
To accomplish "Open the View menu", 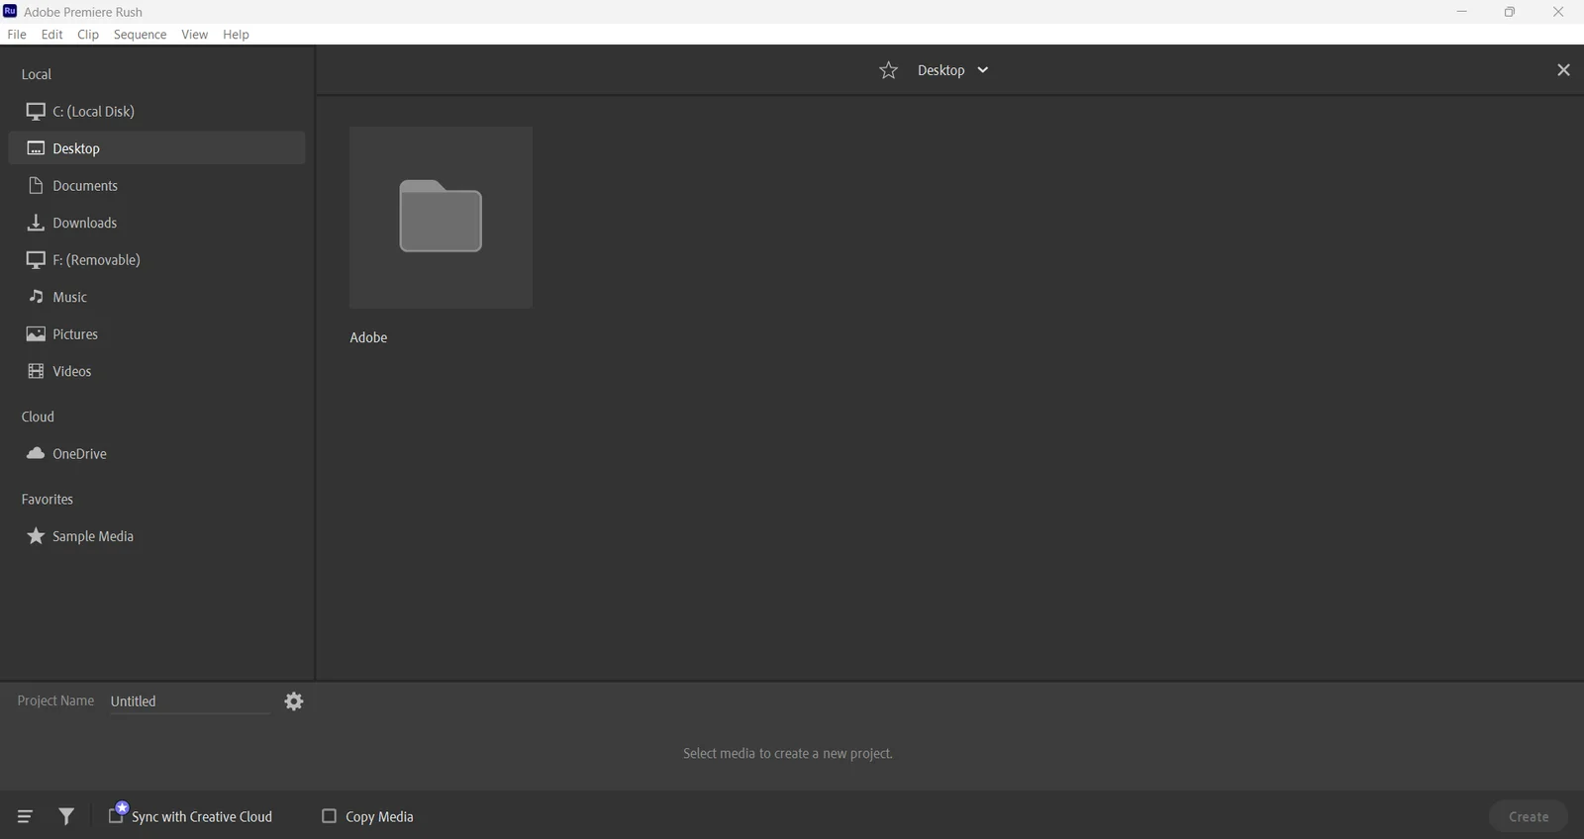I will [195, 35].
